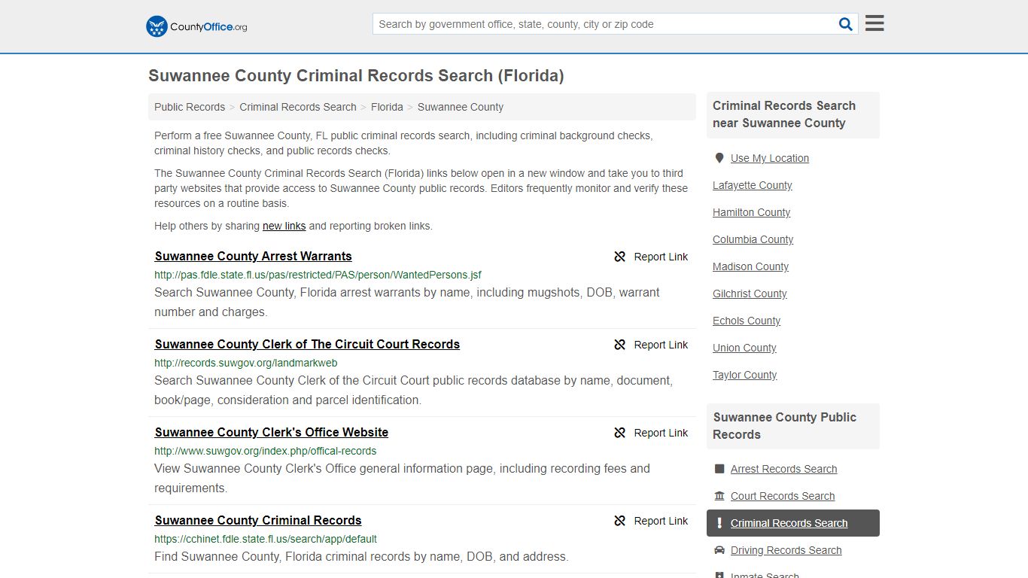This screenshot has height=578, width=1028.
Task: Open Hamilton County
Action: (x=752, y=212)
